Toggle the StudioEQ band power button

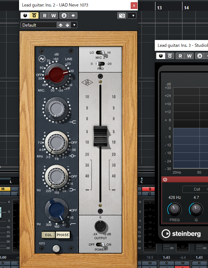point(165,179)
